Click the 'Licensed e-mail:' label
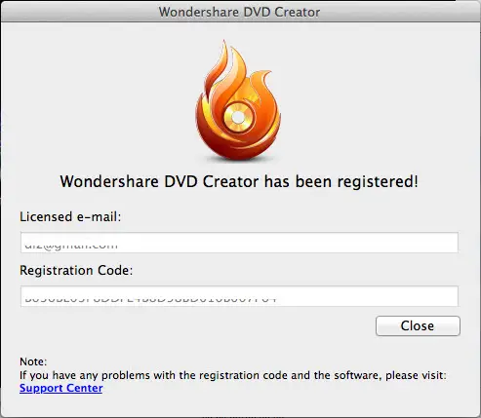This screenshot has width=481, height=418. pyautogui.click(x=70, y=217)
